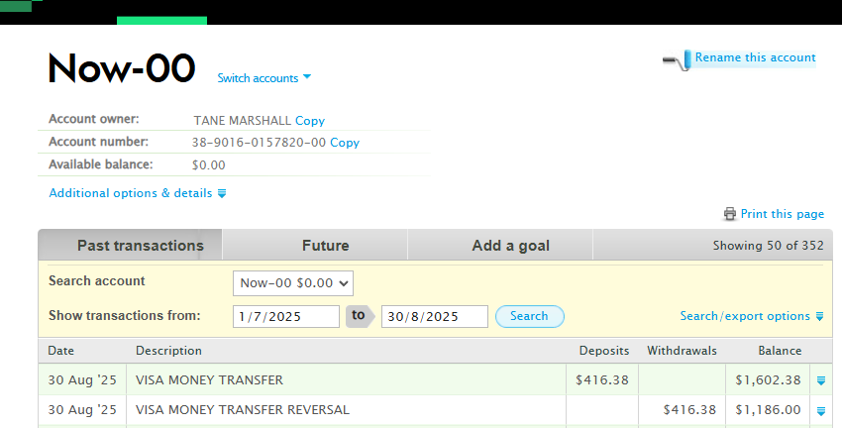Viewport: 842px width, 428px height.
Task: Click arrow icon beside Search/export options
Action: (x=819, y=316)
